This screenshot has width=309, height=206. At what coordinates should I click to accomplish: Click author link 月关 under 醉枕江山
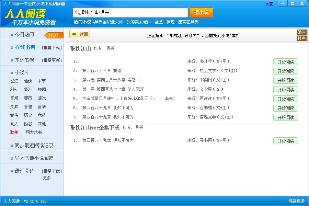click(111, 48)
